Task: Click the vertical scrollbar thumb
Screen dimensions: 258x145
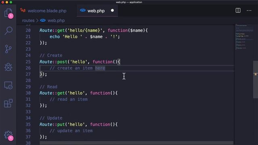Action: click(x=255, y=80)
